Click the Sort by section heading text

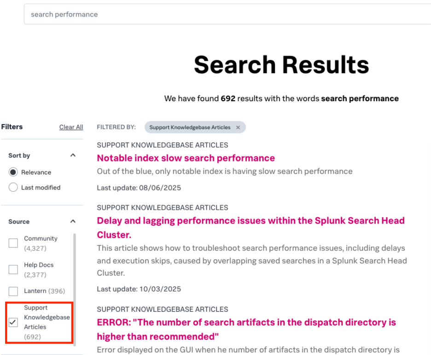pos(19,155)
